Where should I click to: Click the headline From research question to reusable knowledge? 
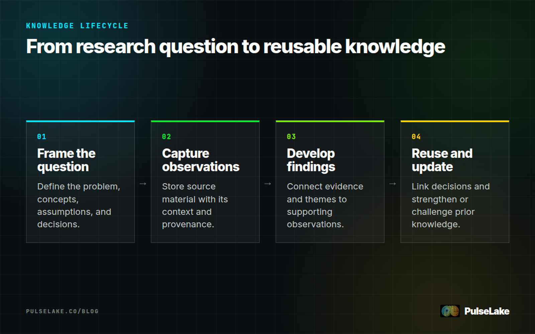coord(235,46)
